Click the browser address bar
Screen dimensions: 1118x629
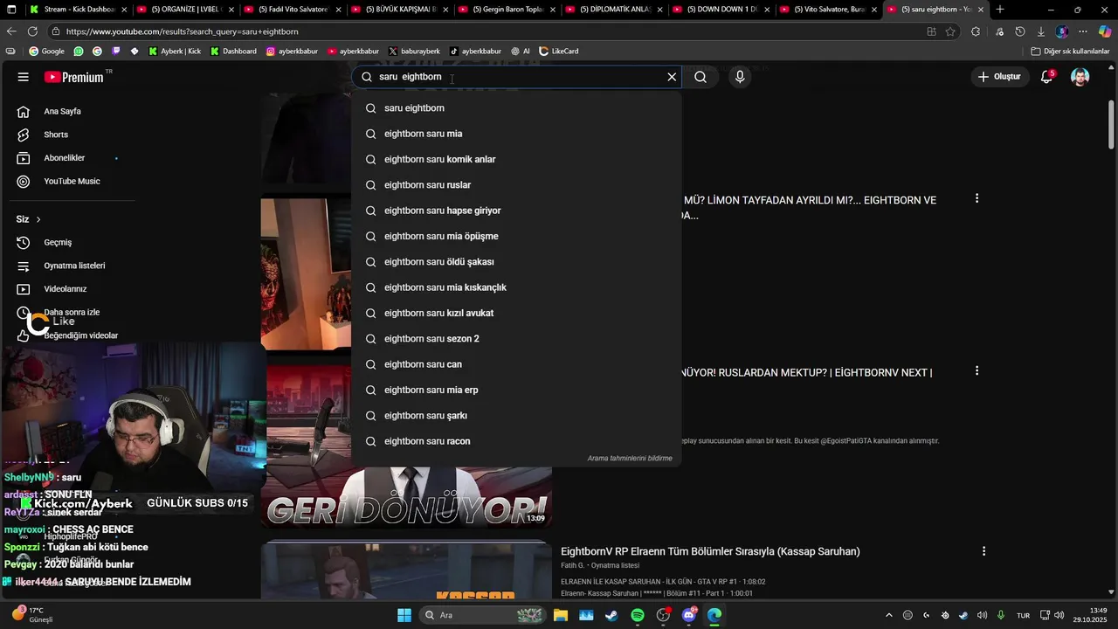(x=489, y=31)
